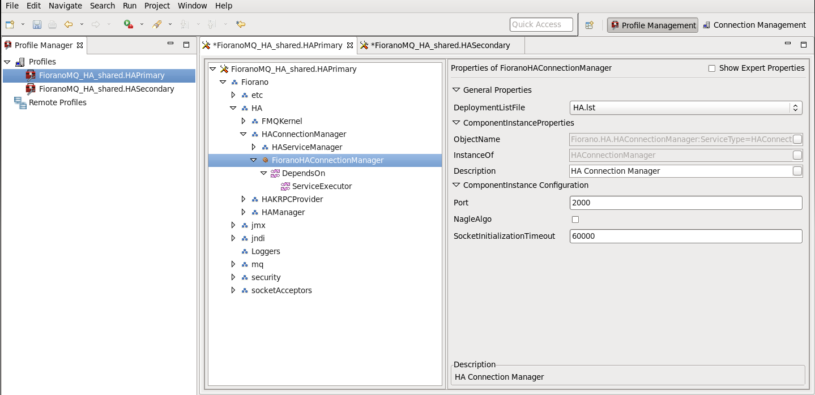Click the jndi node icon
Image resolution: width=815 pixels, height=395 pixels.
[x=245, y=238]
